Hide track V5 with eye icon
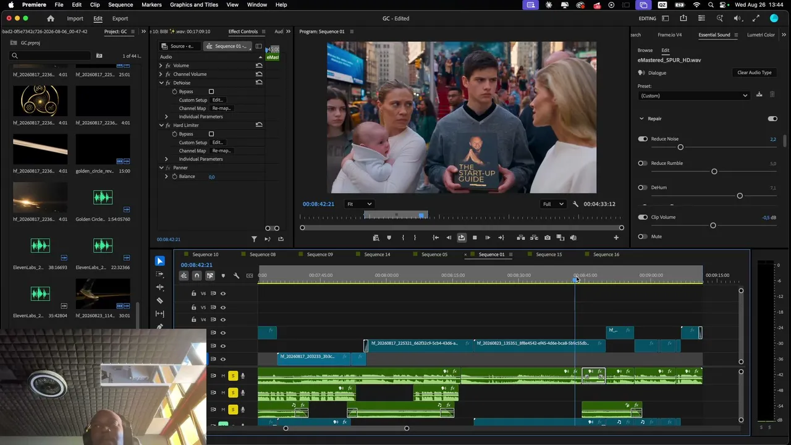This screenshot has height=445, width=791. coord(223,307)
